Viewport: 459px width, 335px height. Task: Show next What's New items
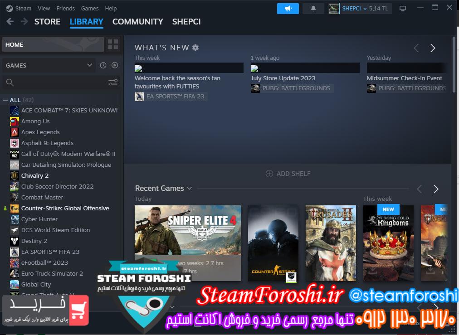click(433, 48)
